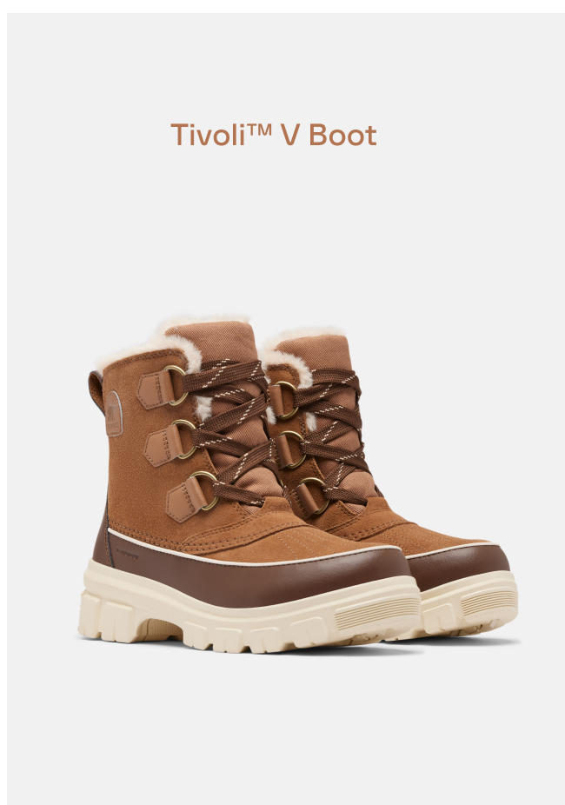Click the middle brass D-ring on the left boot
Image resolution: width=565 pixels, height=805 pixels.
[x=185, y=439]
